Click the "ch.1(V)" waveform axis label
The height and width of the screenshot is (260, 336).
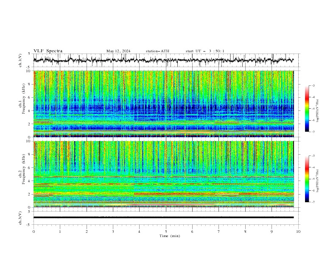pyautogui.click(x=20, y=60)
